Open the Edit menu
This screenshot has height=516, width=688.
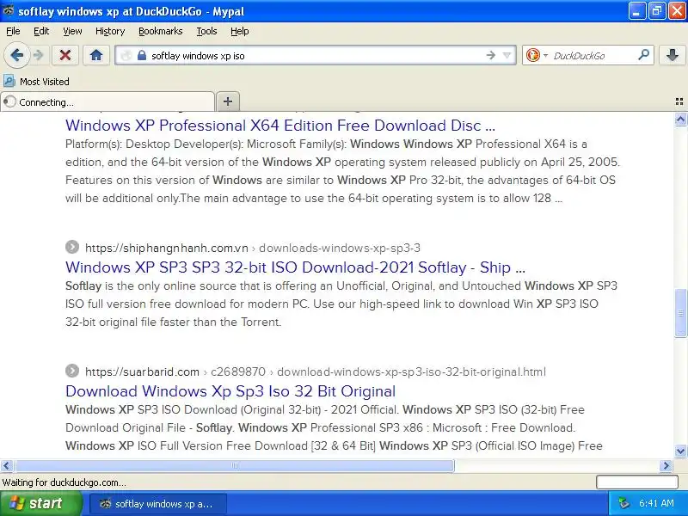coord(41,31)
